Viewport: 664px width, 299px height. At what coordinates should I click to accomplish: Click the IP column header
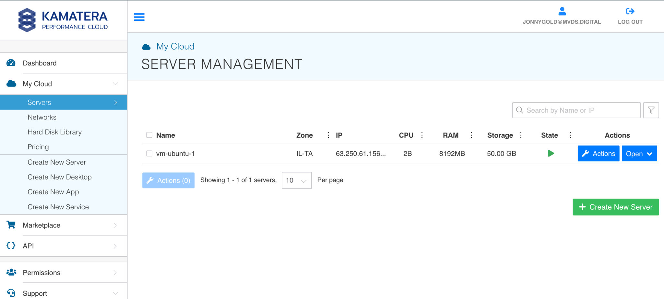(339, 135)
